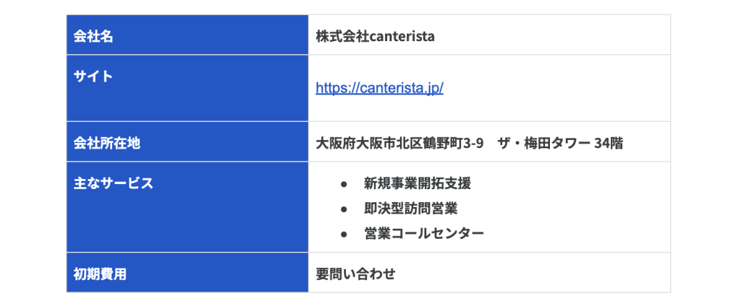Click the 即決型訪問営業 list item

pyautogui.click(x=411, y=208)
